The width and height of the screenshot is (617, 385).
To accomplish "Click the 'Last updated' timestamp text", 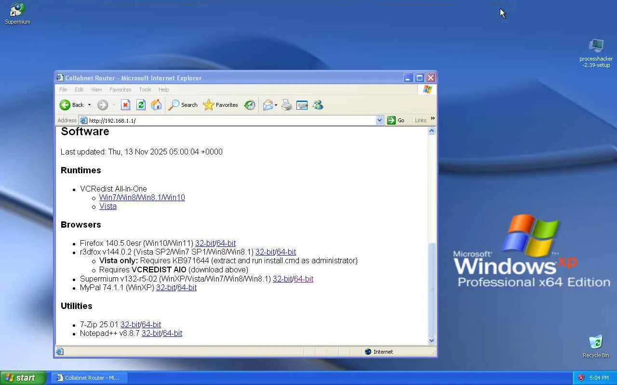I will (x=142, y=152).
